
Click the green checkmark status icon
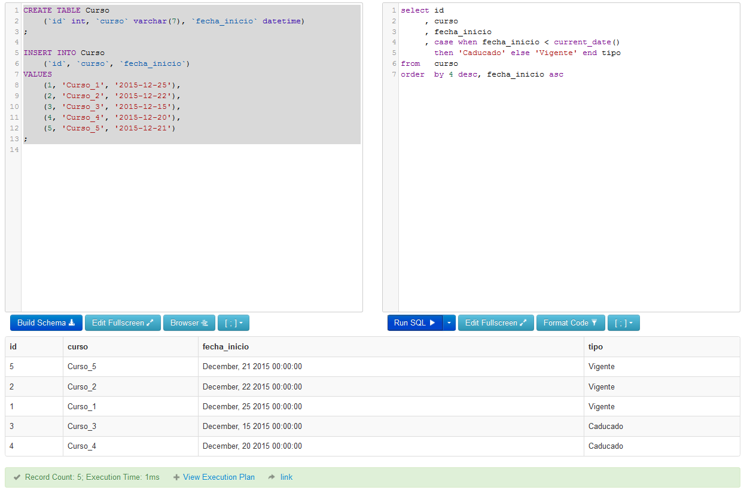tap(17, 477)
